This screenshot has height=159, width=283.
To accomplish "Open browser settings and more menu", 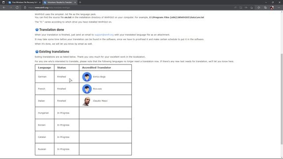I will (x=279, y=8).
